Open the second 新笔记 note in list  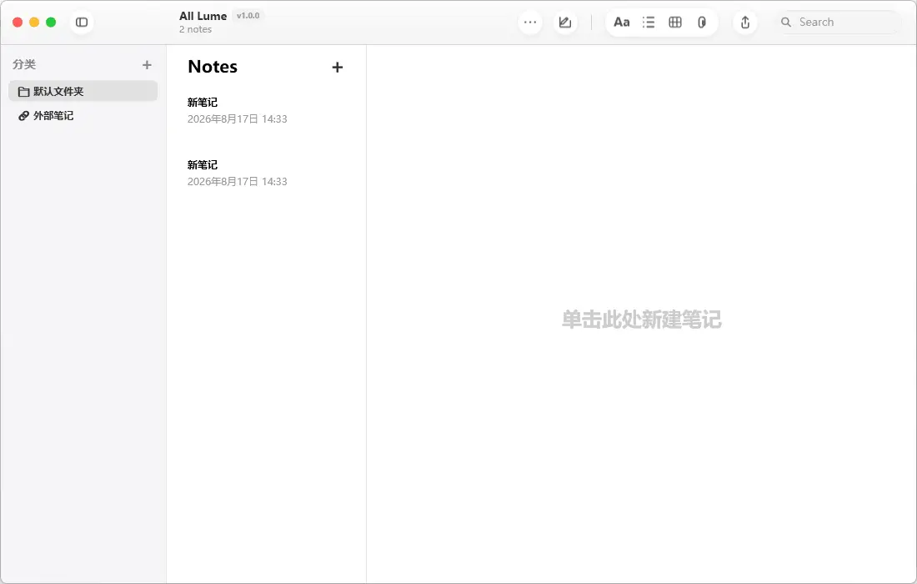[x=266, y=174]
